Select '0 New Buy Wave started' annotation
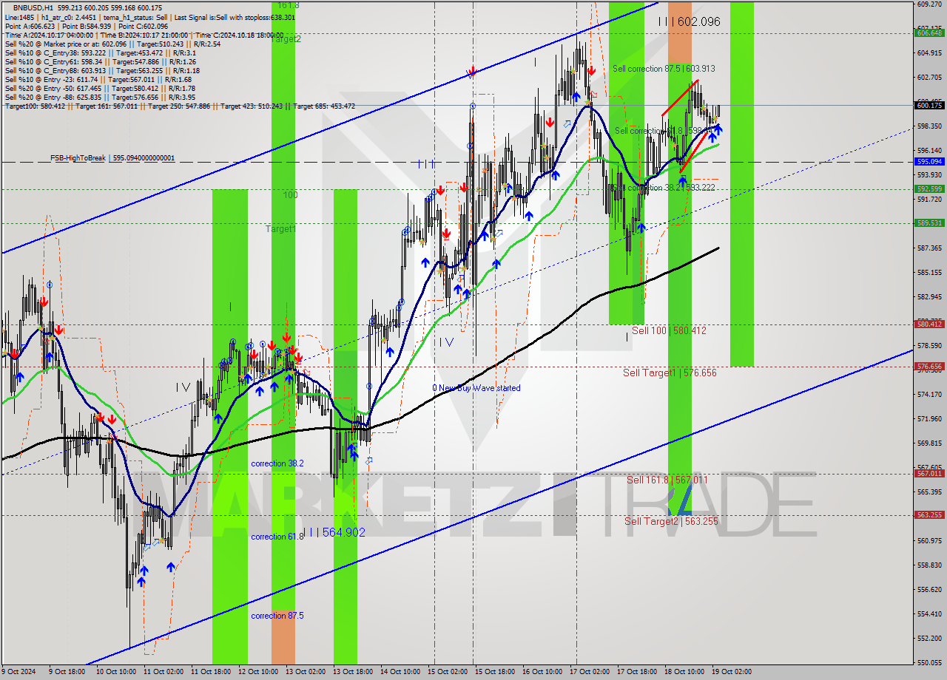The height and width of the screenshot is (680, 947). tap(476, 388)
